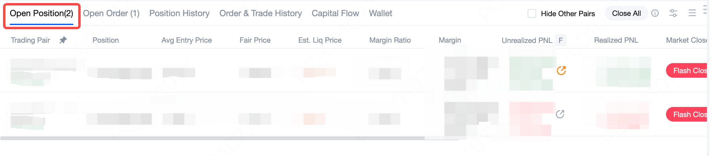This screenshot has height=156, width=710.
Task: Enable the Hide Other Pairs checkbox
Action: (x=532, y=13)
